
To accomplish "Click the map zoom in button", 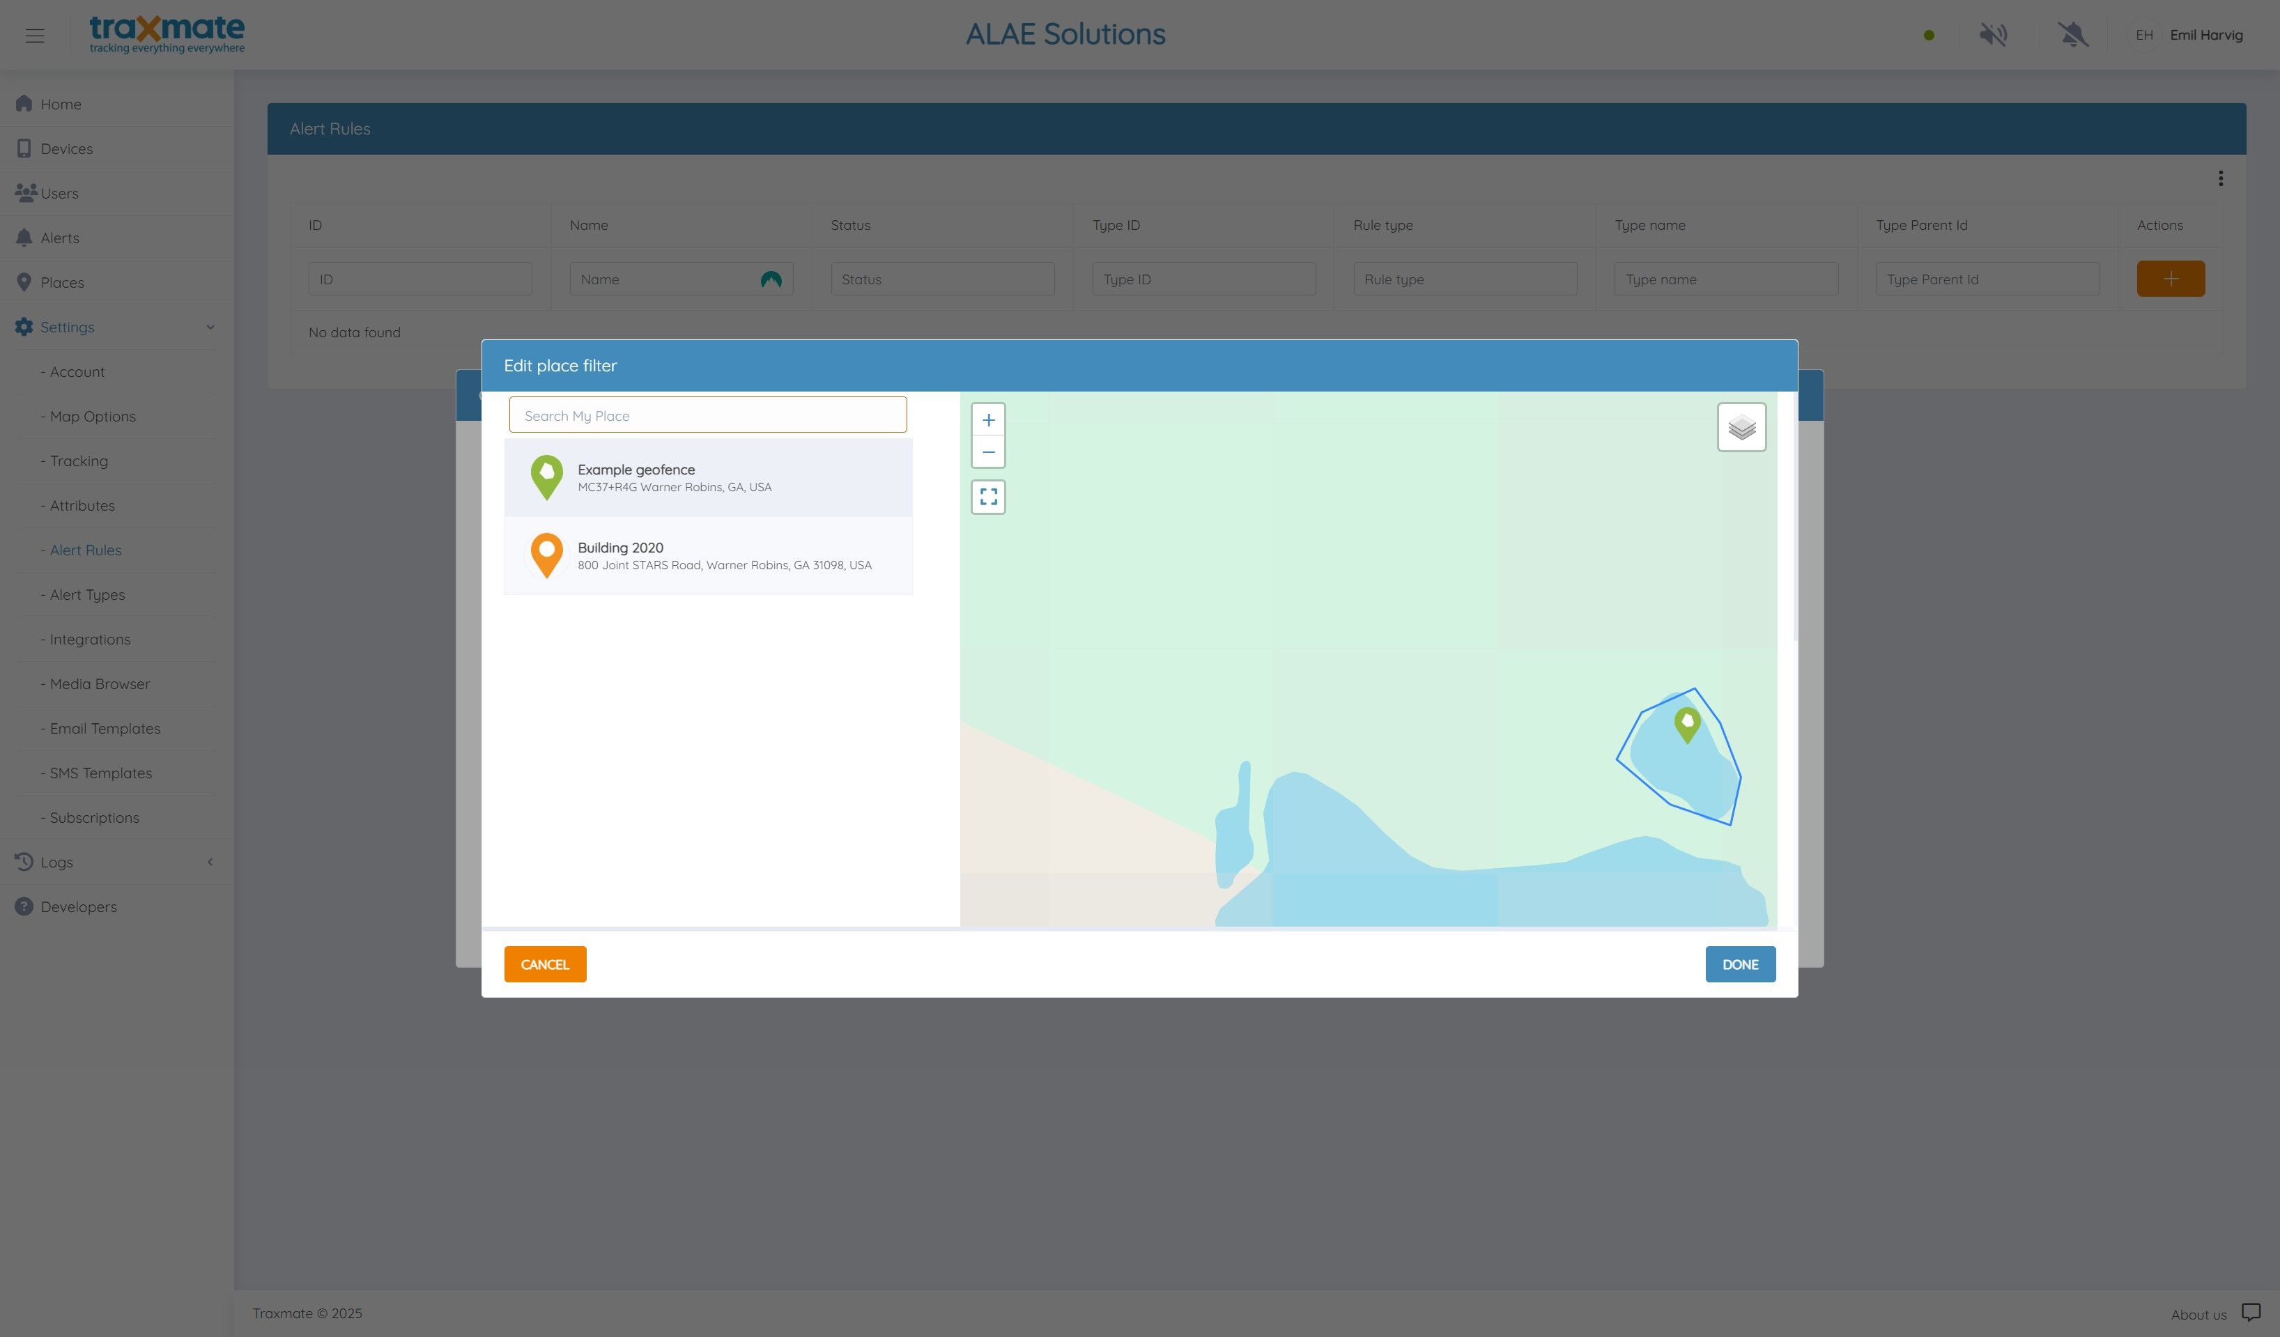I will click(988, 419).
